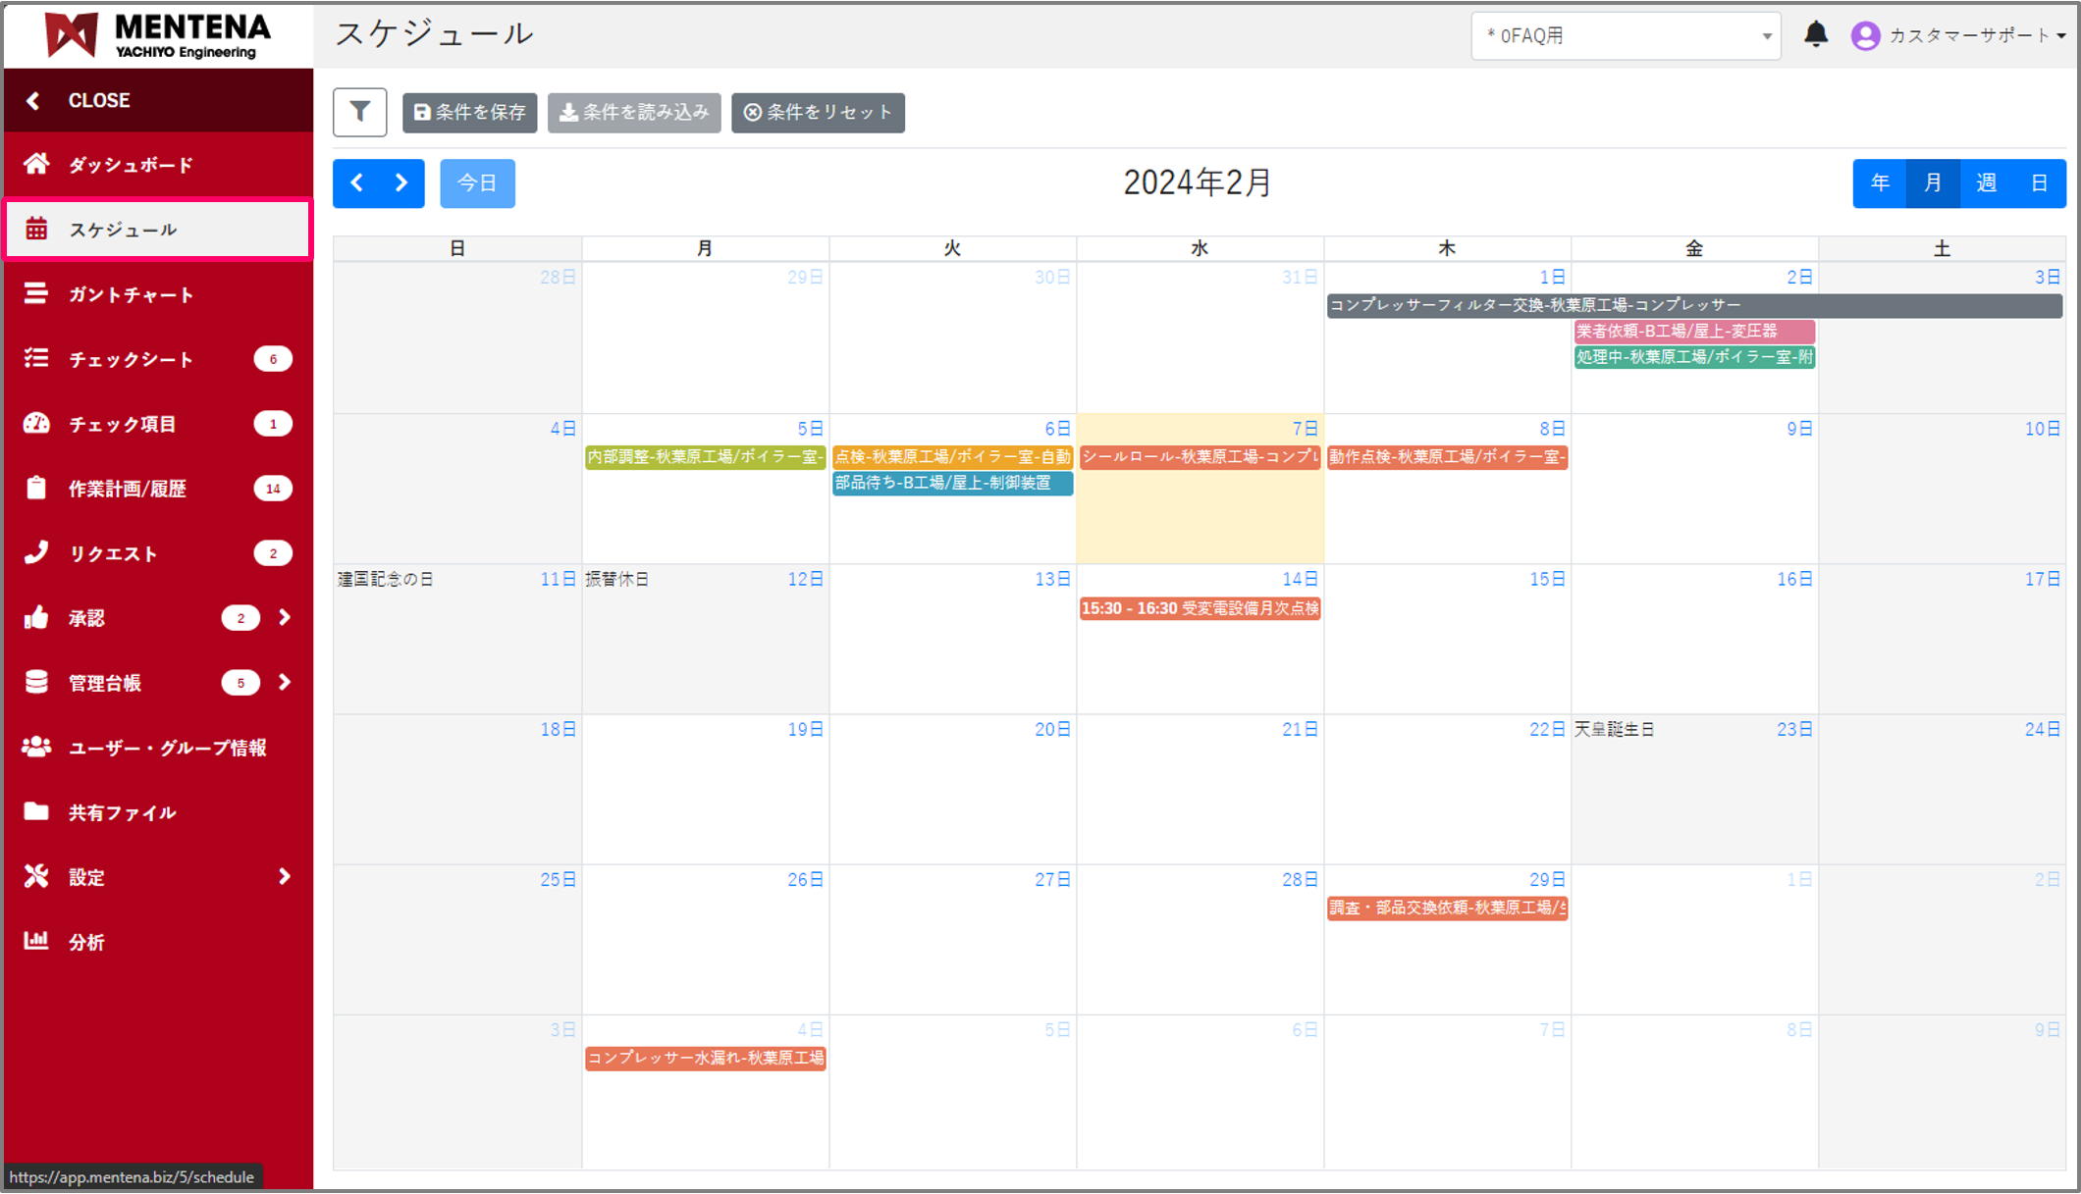Click the 条件を保存 button
2081x1194 pixels.
pyautogui.click(x=469, y=113)
